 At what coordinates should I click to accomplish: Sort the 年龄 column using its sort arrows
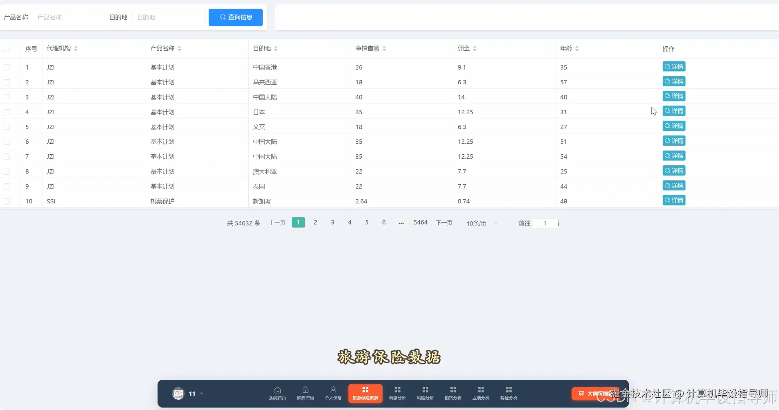tap(577, 48)
